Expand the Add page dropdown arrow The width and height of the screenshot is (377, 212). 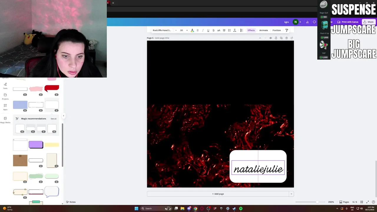(x=291, y=194)
